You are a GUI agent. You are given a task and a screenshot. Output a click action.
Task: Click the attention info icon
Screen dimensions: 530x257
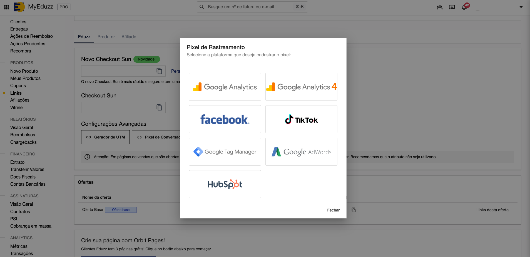tap(87, 157)
